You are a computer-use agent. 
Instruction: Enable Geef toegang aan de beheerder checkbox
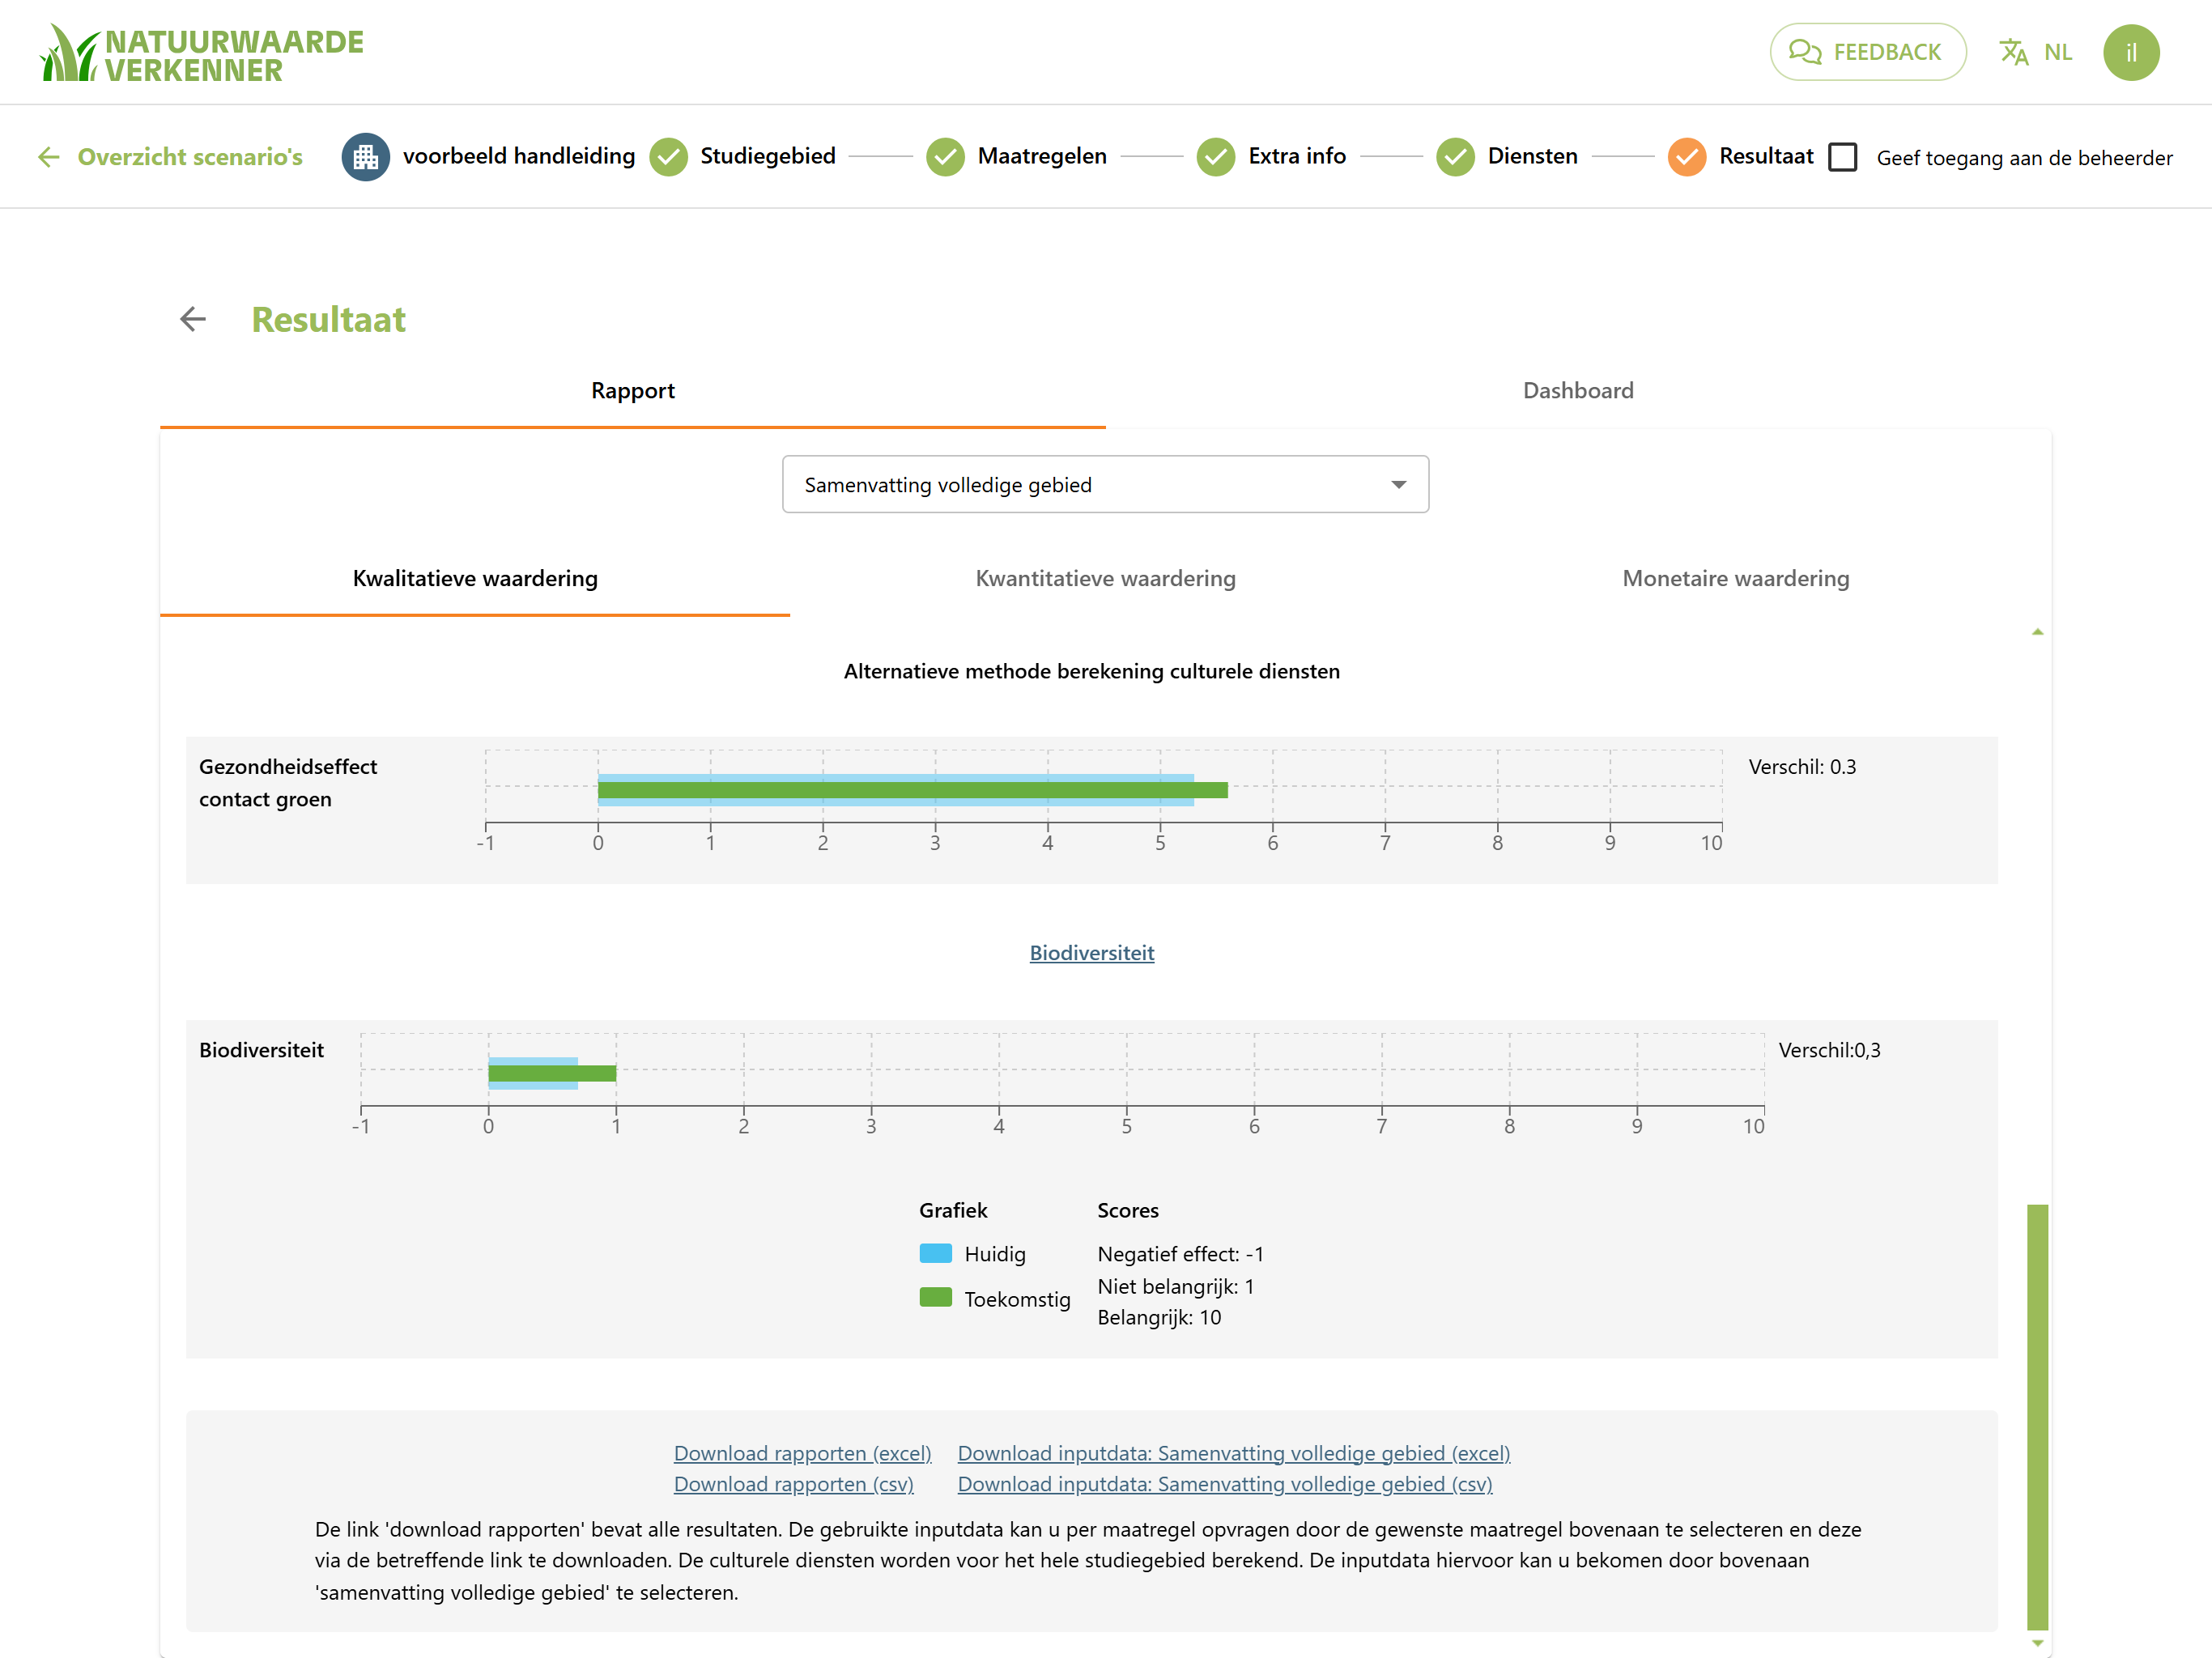tap(1842, 157)
